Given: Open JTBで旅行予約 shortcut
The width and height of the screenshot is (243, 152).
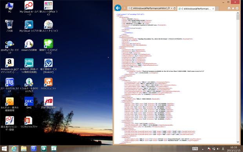Looking at the screenshot, I should pos(49,103).
